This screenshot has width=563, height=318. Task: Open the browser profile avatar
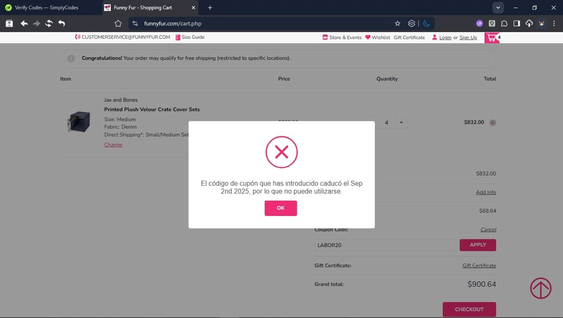tap(542, 23)
